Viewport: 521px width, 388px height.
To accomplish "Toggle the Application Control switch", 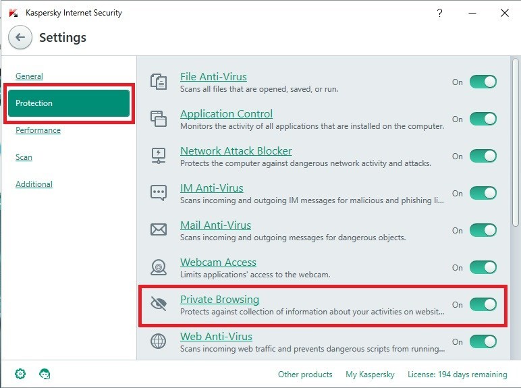I will pyautogui.click(x=483, y=119).
